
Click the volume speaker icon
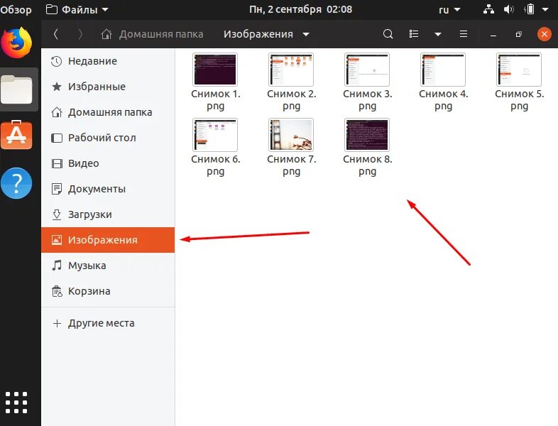[x=508, y=9]
